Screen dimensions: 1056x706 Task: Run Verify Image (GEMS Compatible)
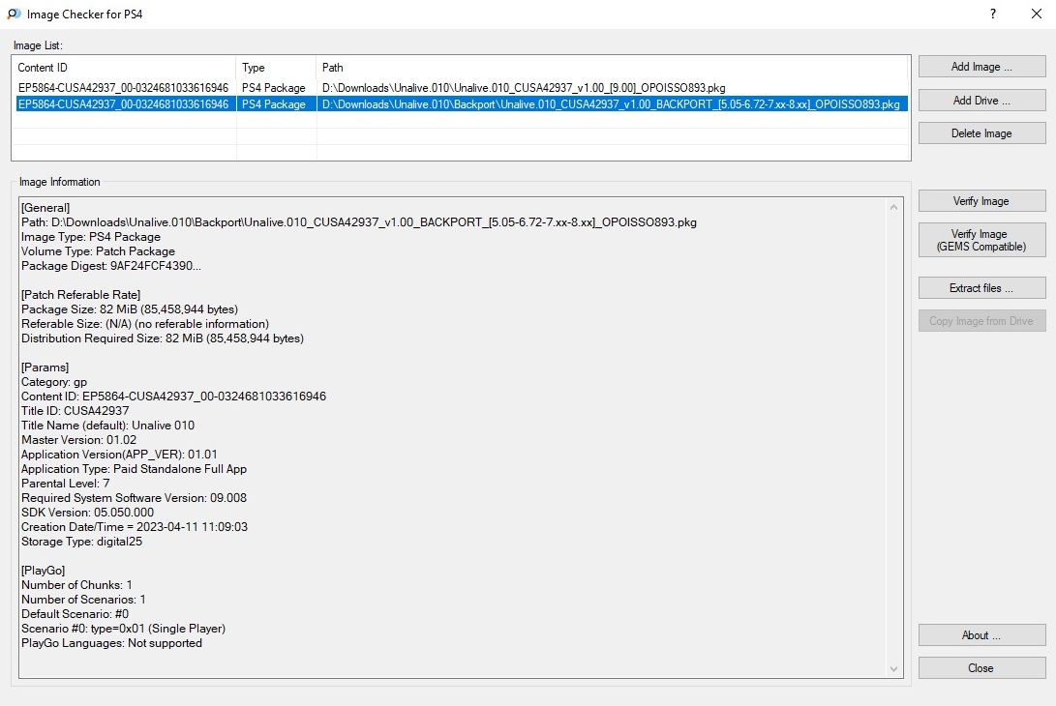click(981, 240)
